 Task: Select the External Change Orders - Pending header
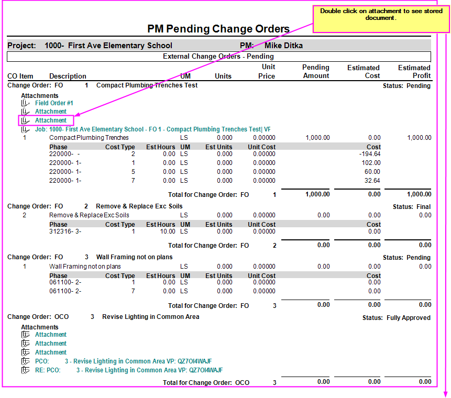point(218,57)
